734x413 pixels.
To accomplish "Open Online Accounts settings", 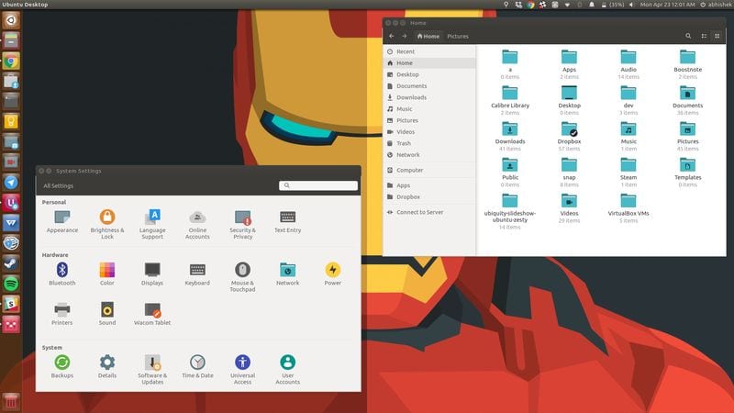I will click(x=197, y=224).
